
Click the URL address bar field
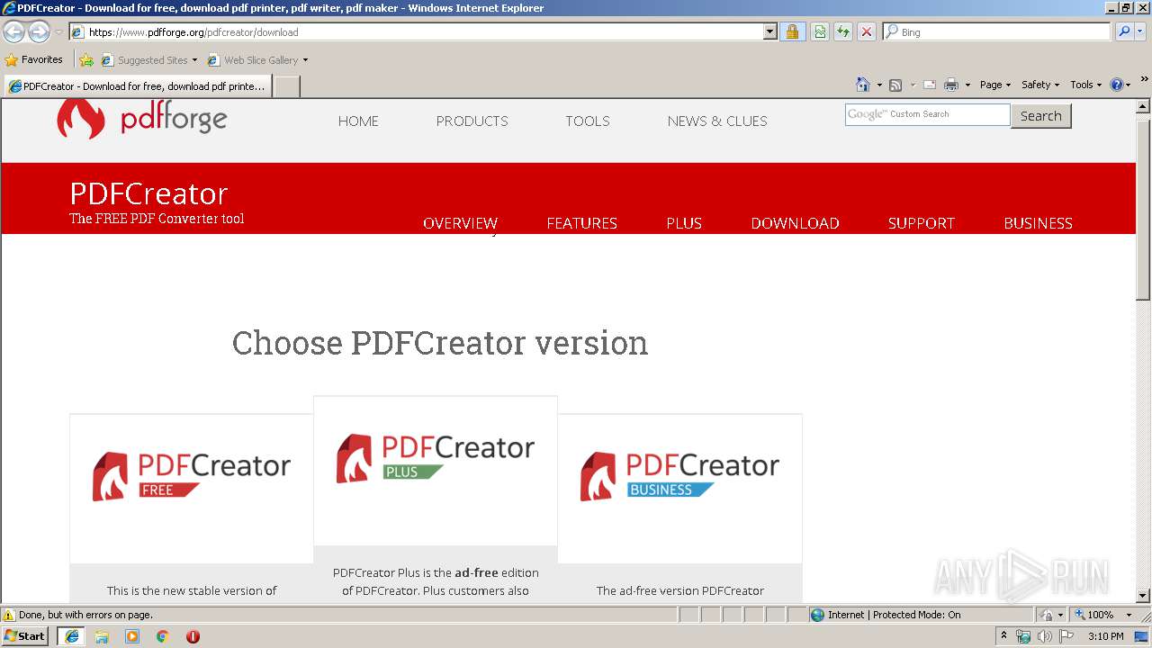[x=417, y=31]
